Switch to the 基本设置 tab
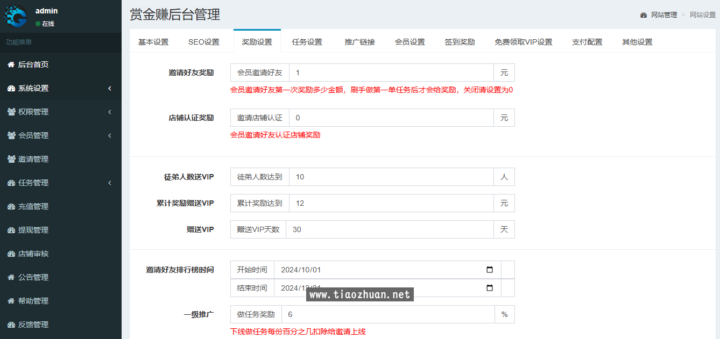Image resolution: width=720 pixels, height=339 pixels. click(x=153, y=42)
